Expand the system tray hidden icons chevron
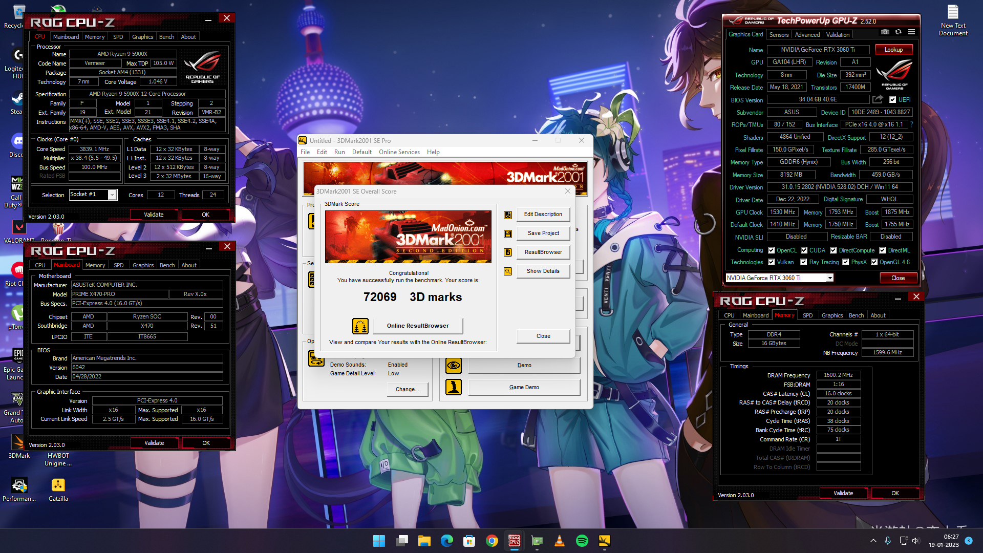This screenshot has height=553, width=983. [873, 541]
